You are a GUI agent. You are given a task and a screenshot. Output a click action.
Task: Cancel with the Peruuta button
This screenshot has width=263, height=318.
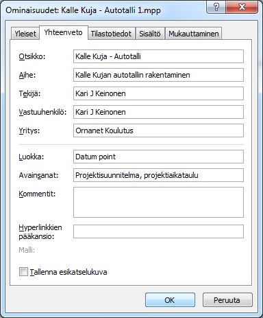[x=227, y=300]
